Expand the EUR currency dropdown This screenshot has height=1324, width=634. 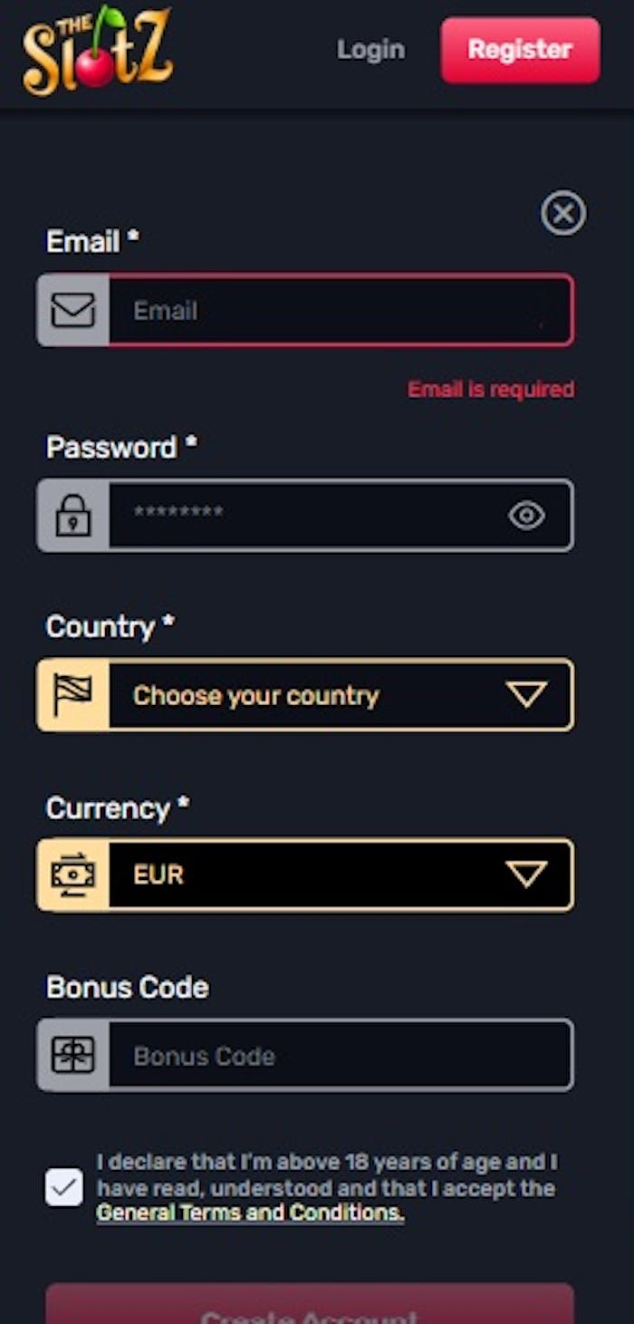click(x=305, y=875)
